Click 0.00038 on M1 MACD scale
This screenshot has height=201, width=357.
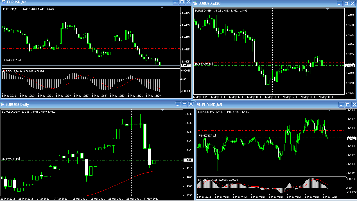click(x=186, y=71)
